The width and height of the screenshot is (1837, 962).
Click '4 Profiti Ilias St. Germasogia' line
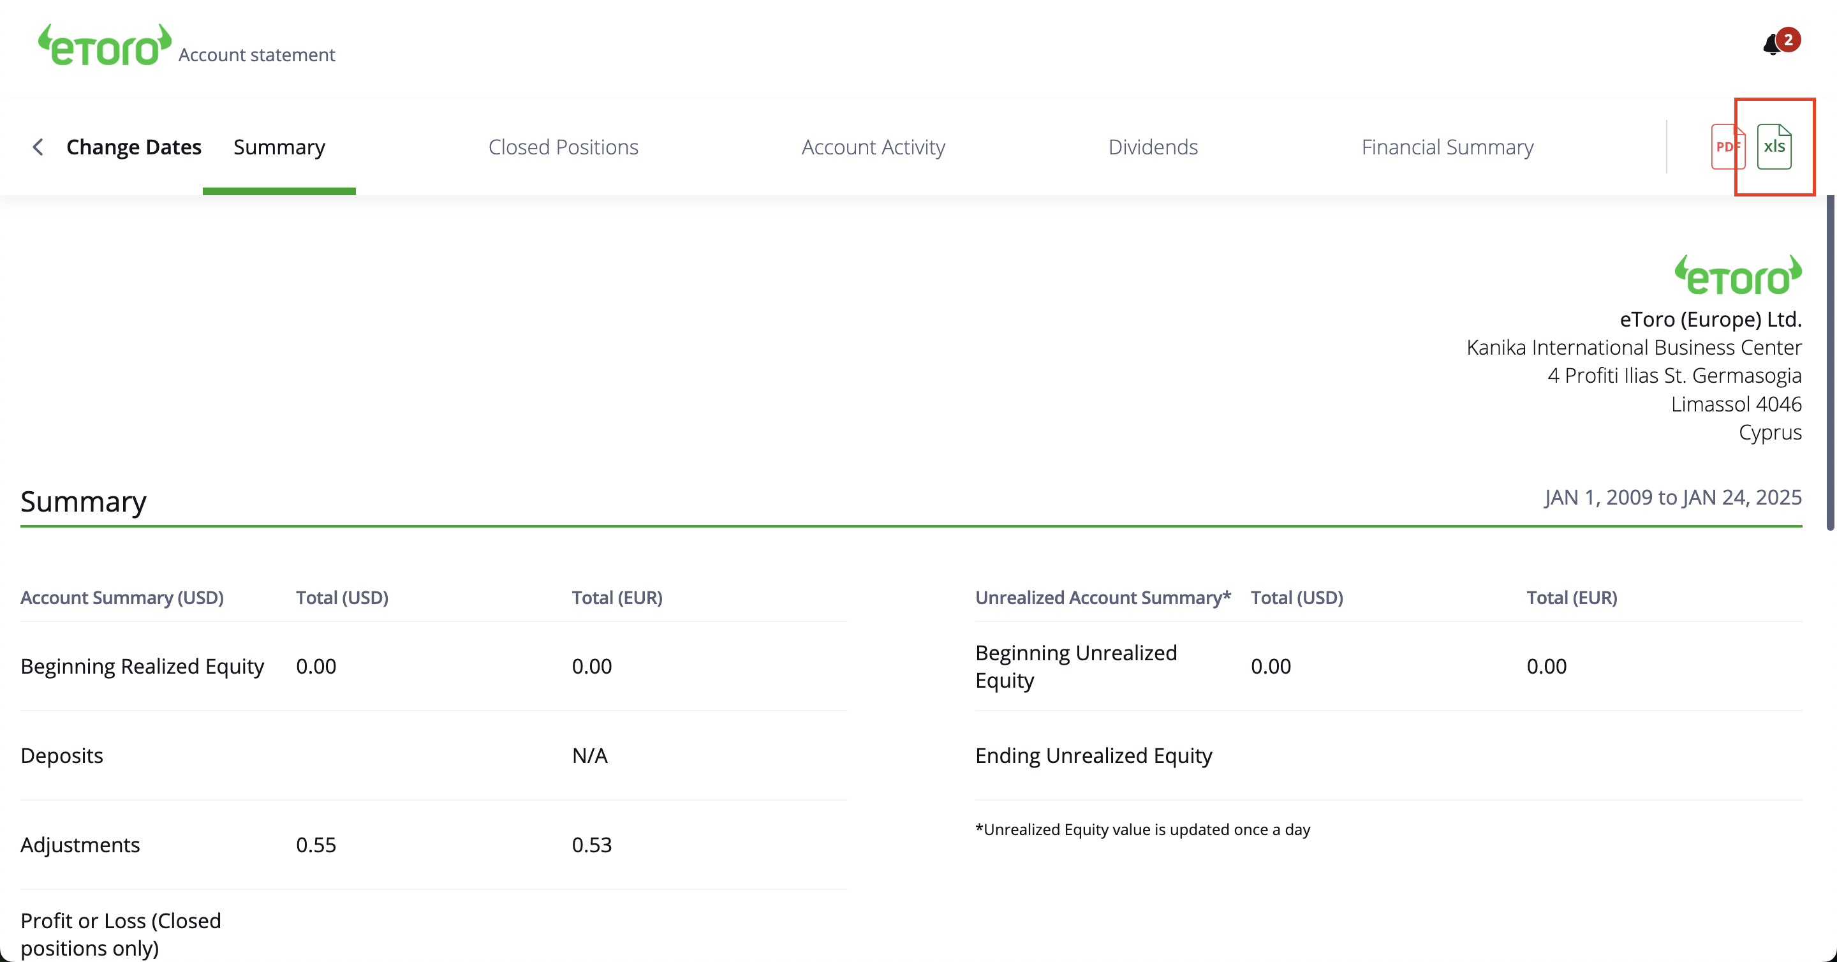coord(1674,375)
